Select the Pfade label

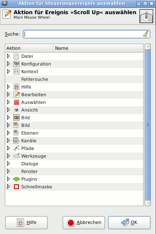[x=28, y=148]
